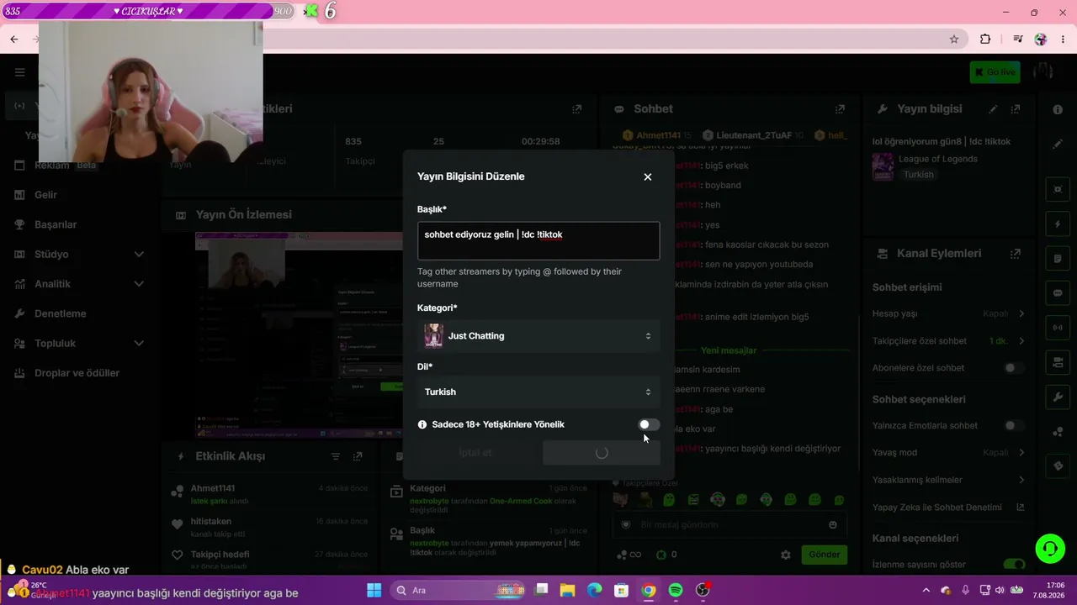Click the Ahmet1141 activity feed entry
The height and width of the screenshot is (605, 1077).
point(269,494)
